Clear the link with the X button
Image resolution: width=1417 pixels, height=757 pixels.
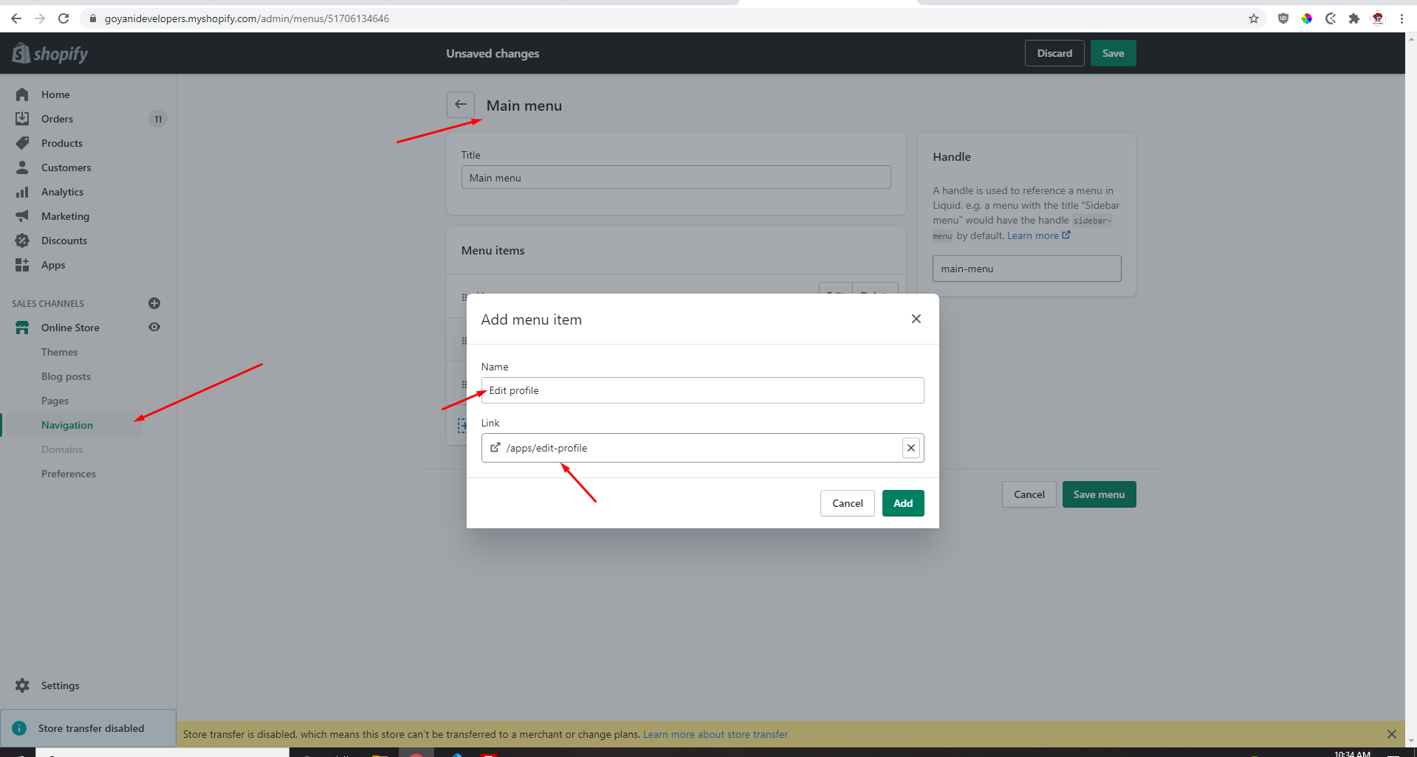pyautogui.click(x=911, y=448)
